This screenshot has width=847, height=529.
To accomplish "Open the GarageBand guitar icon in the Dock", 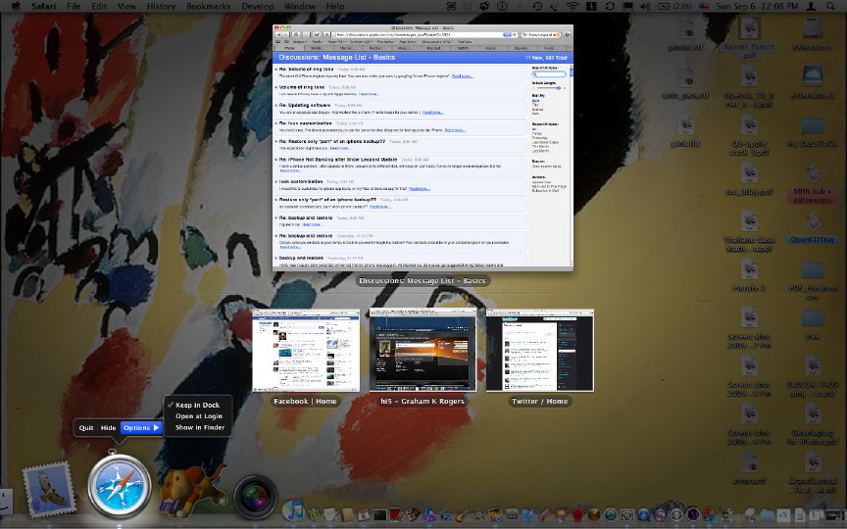I will (x=462, y=514).
